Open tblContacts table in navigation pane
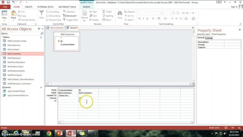This screenshot has width=243, height=137. coord(13,49)
